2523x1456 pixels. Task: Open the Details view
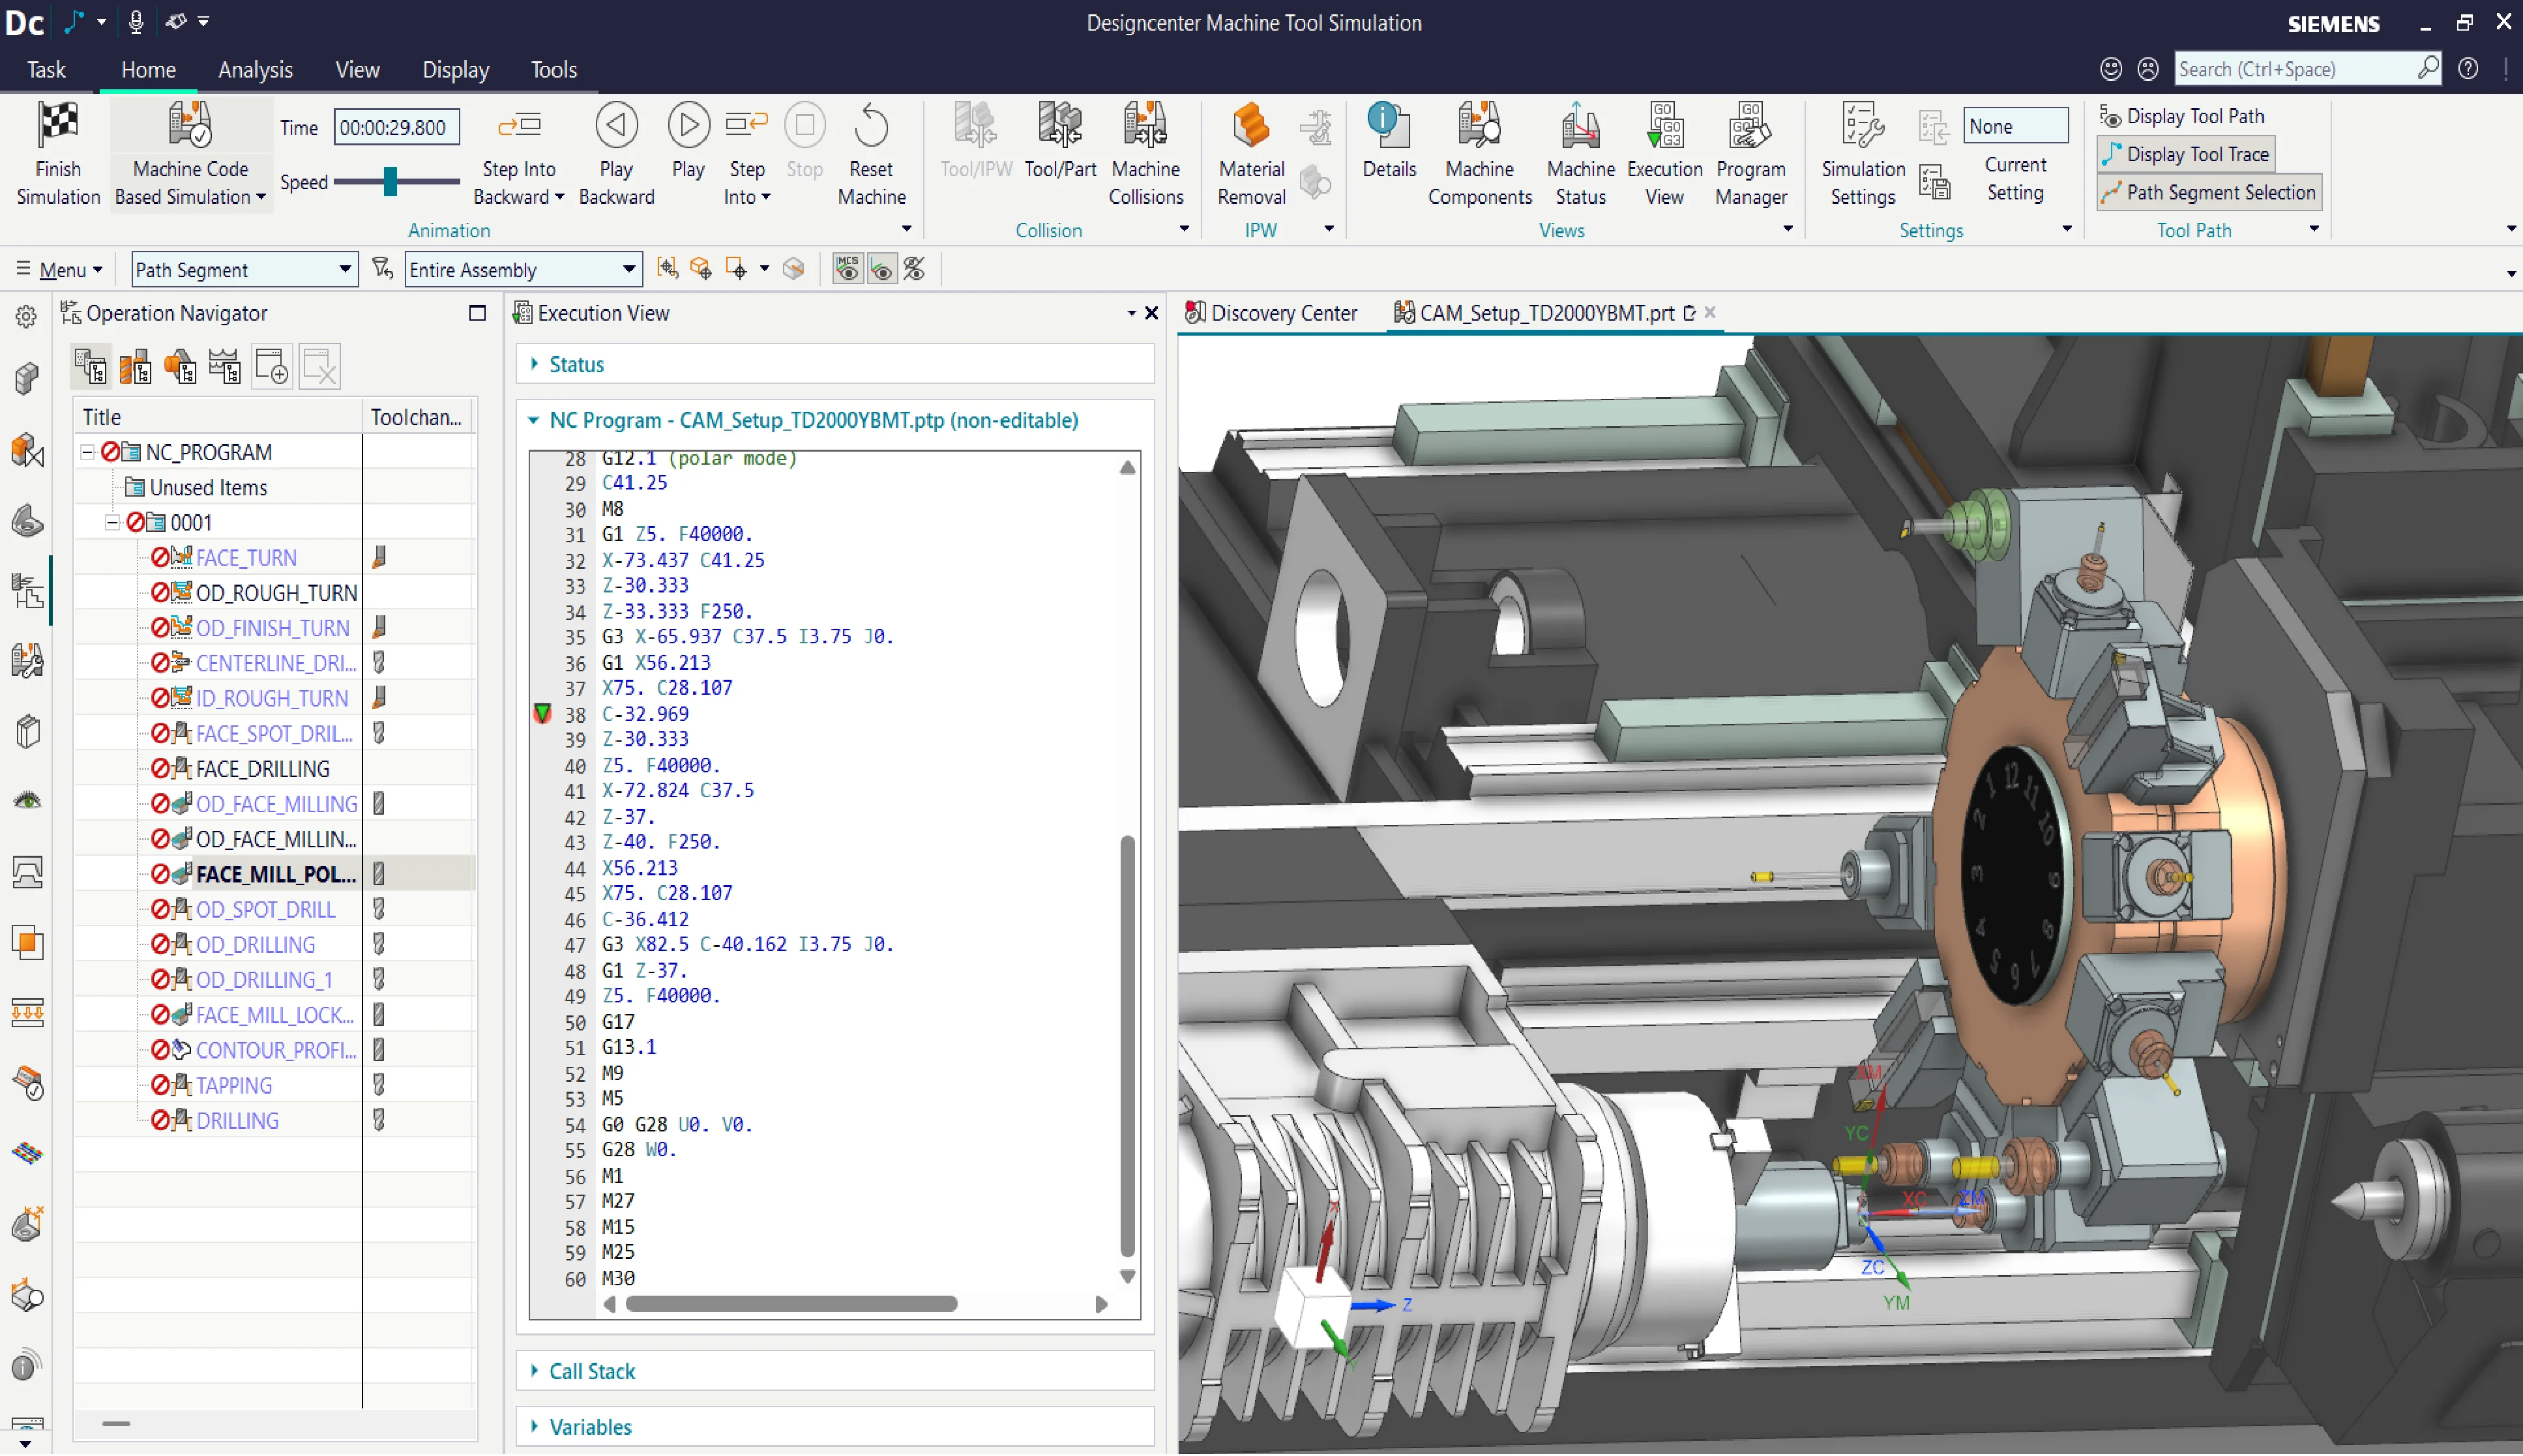pyautogui.click(x=1388, y=141)
